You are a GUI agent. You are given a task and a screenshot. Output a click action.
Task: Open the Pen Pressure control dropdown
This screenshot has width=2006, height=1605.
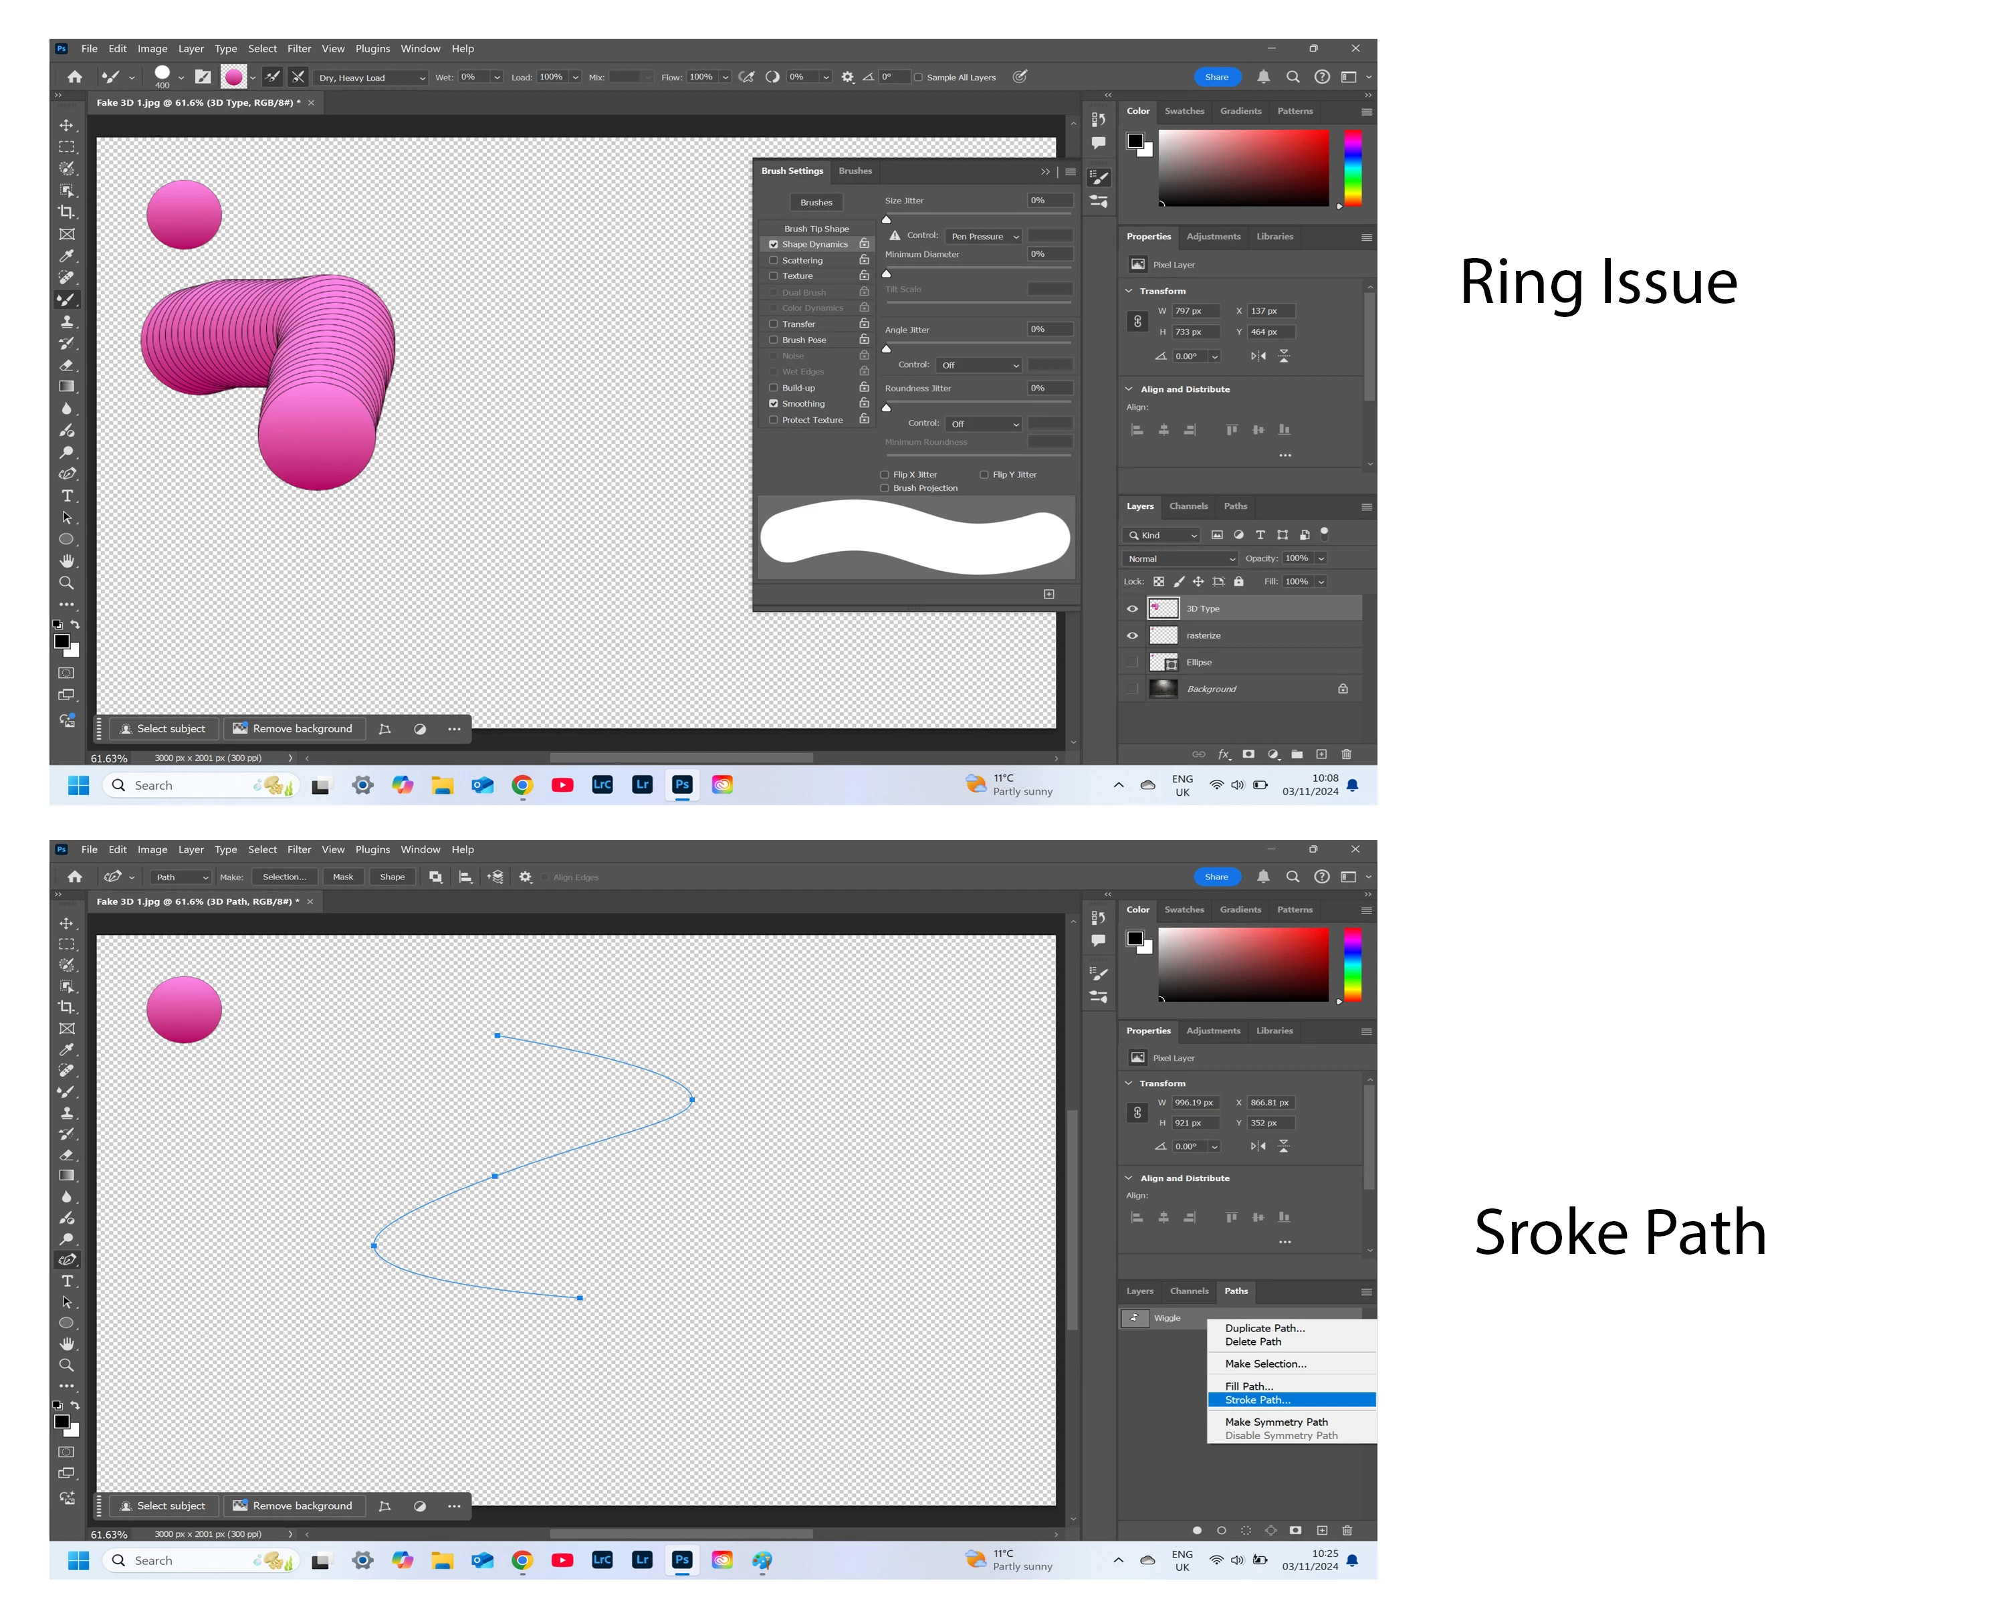[984, 236]
